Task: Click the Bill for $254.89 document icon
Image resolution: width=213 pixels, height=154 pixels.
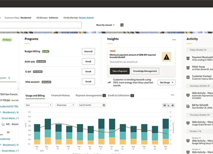Action: pos(188,106)
